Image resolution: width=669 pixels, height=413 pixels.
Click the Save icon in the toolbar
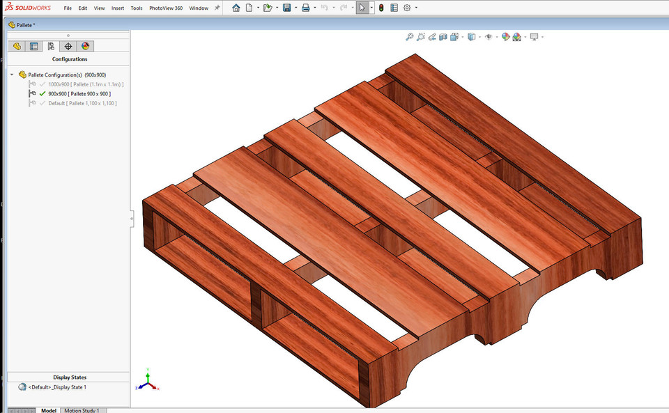click(x=288, y=8)
